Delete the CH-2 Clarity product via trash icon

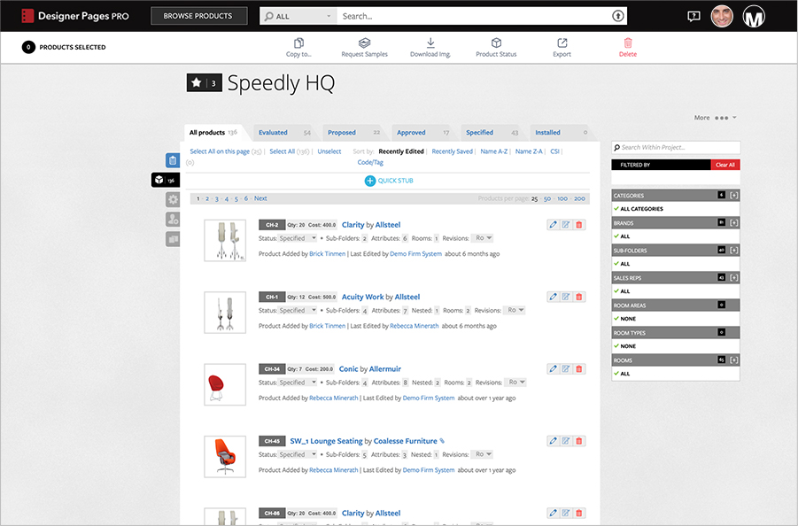(x=579, y=224)
